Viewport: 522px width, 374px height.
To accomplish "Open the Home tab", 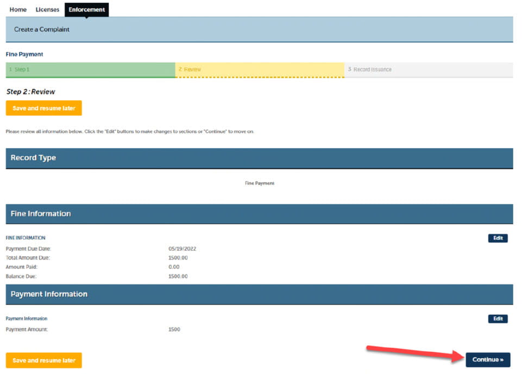I will (18, 10).
